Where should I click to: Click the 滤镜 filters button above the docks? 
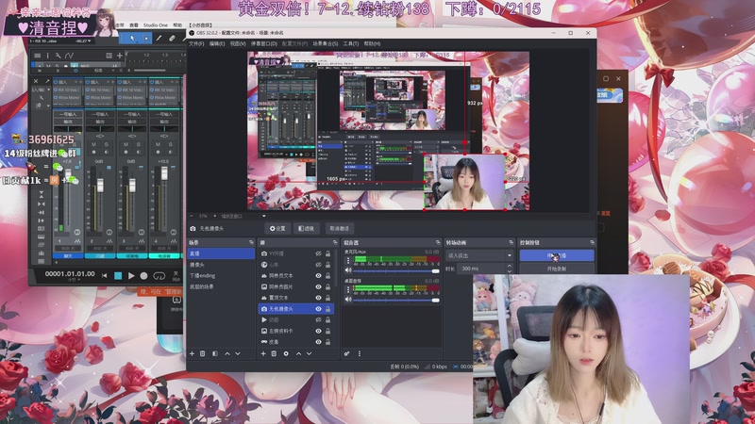306,228
